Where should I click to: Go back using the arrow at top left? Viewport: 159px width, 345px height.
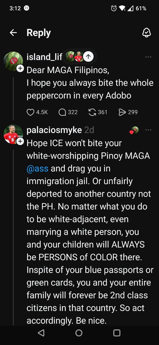tap(13, 32)
